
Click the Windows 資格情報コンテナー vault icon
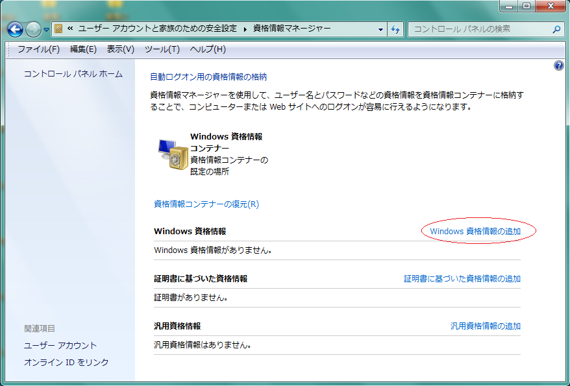(173, 154)
